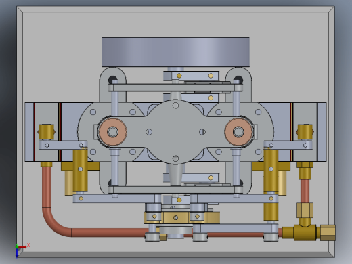Pick the brass hex coupling above the tee

305,210
